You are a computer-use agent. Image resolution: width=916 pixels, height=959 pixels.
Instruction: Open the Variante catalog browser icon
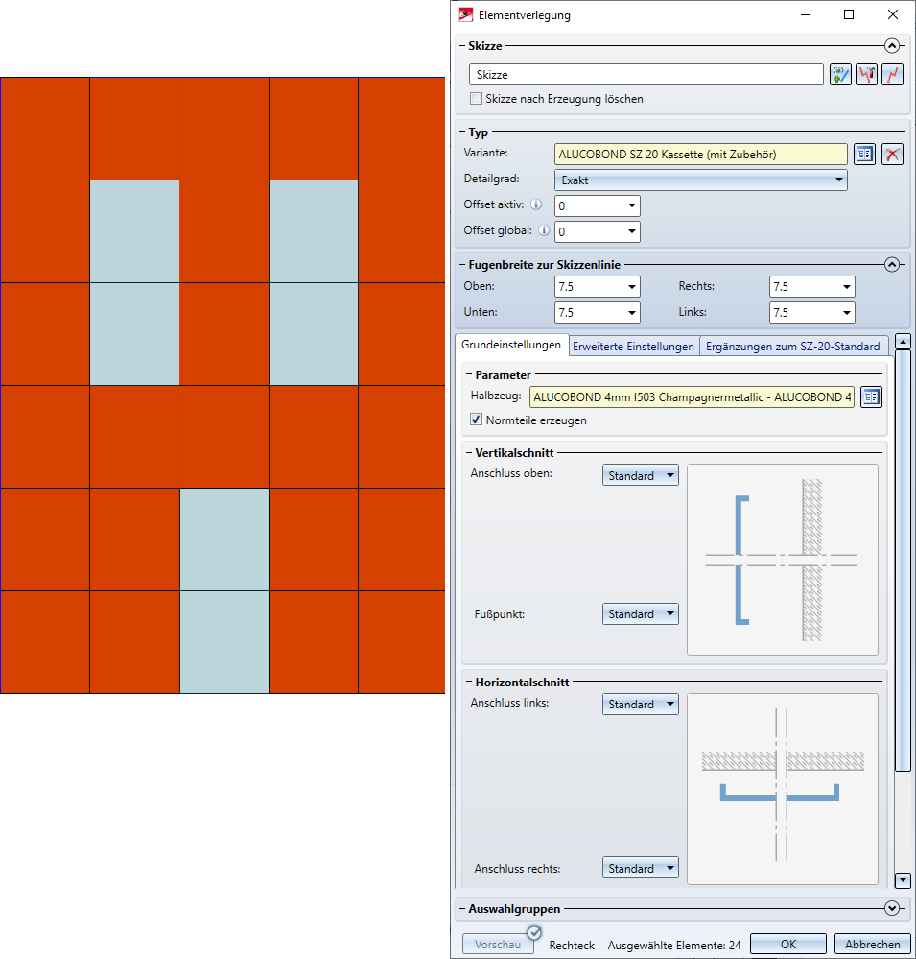coord(865,155)
